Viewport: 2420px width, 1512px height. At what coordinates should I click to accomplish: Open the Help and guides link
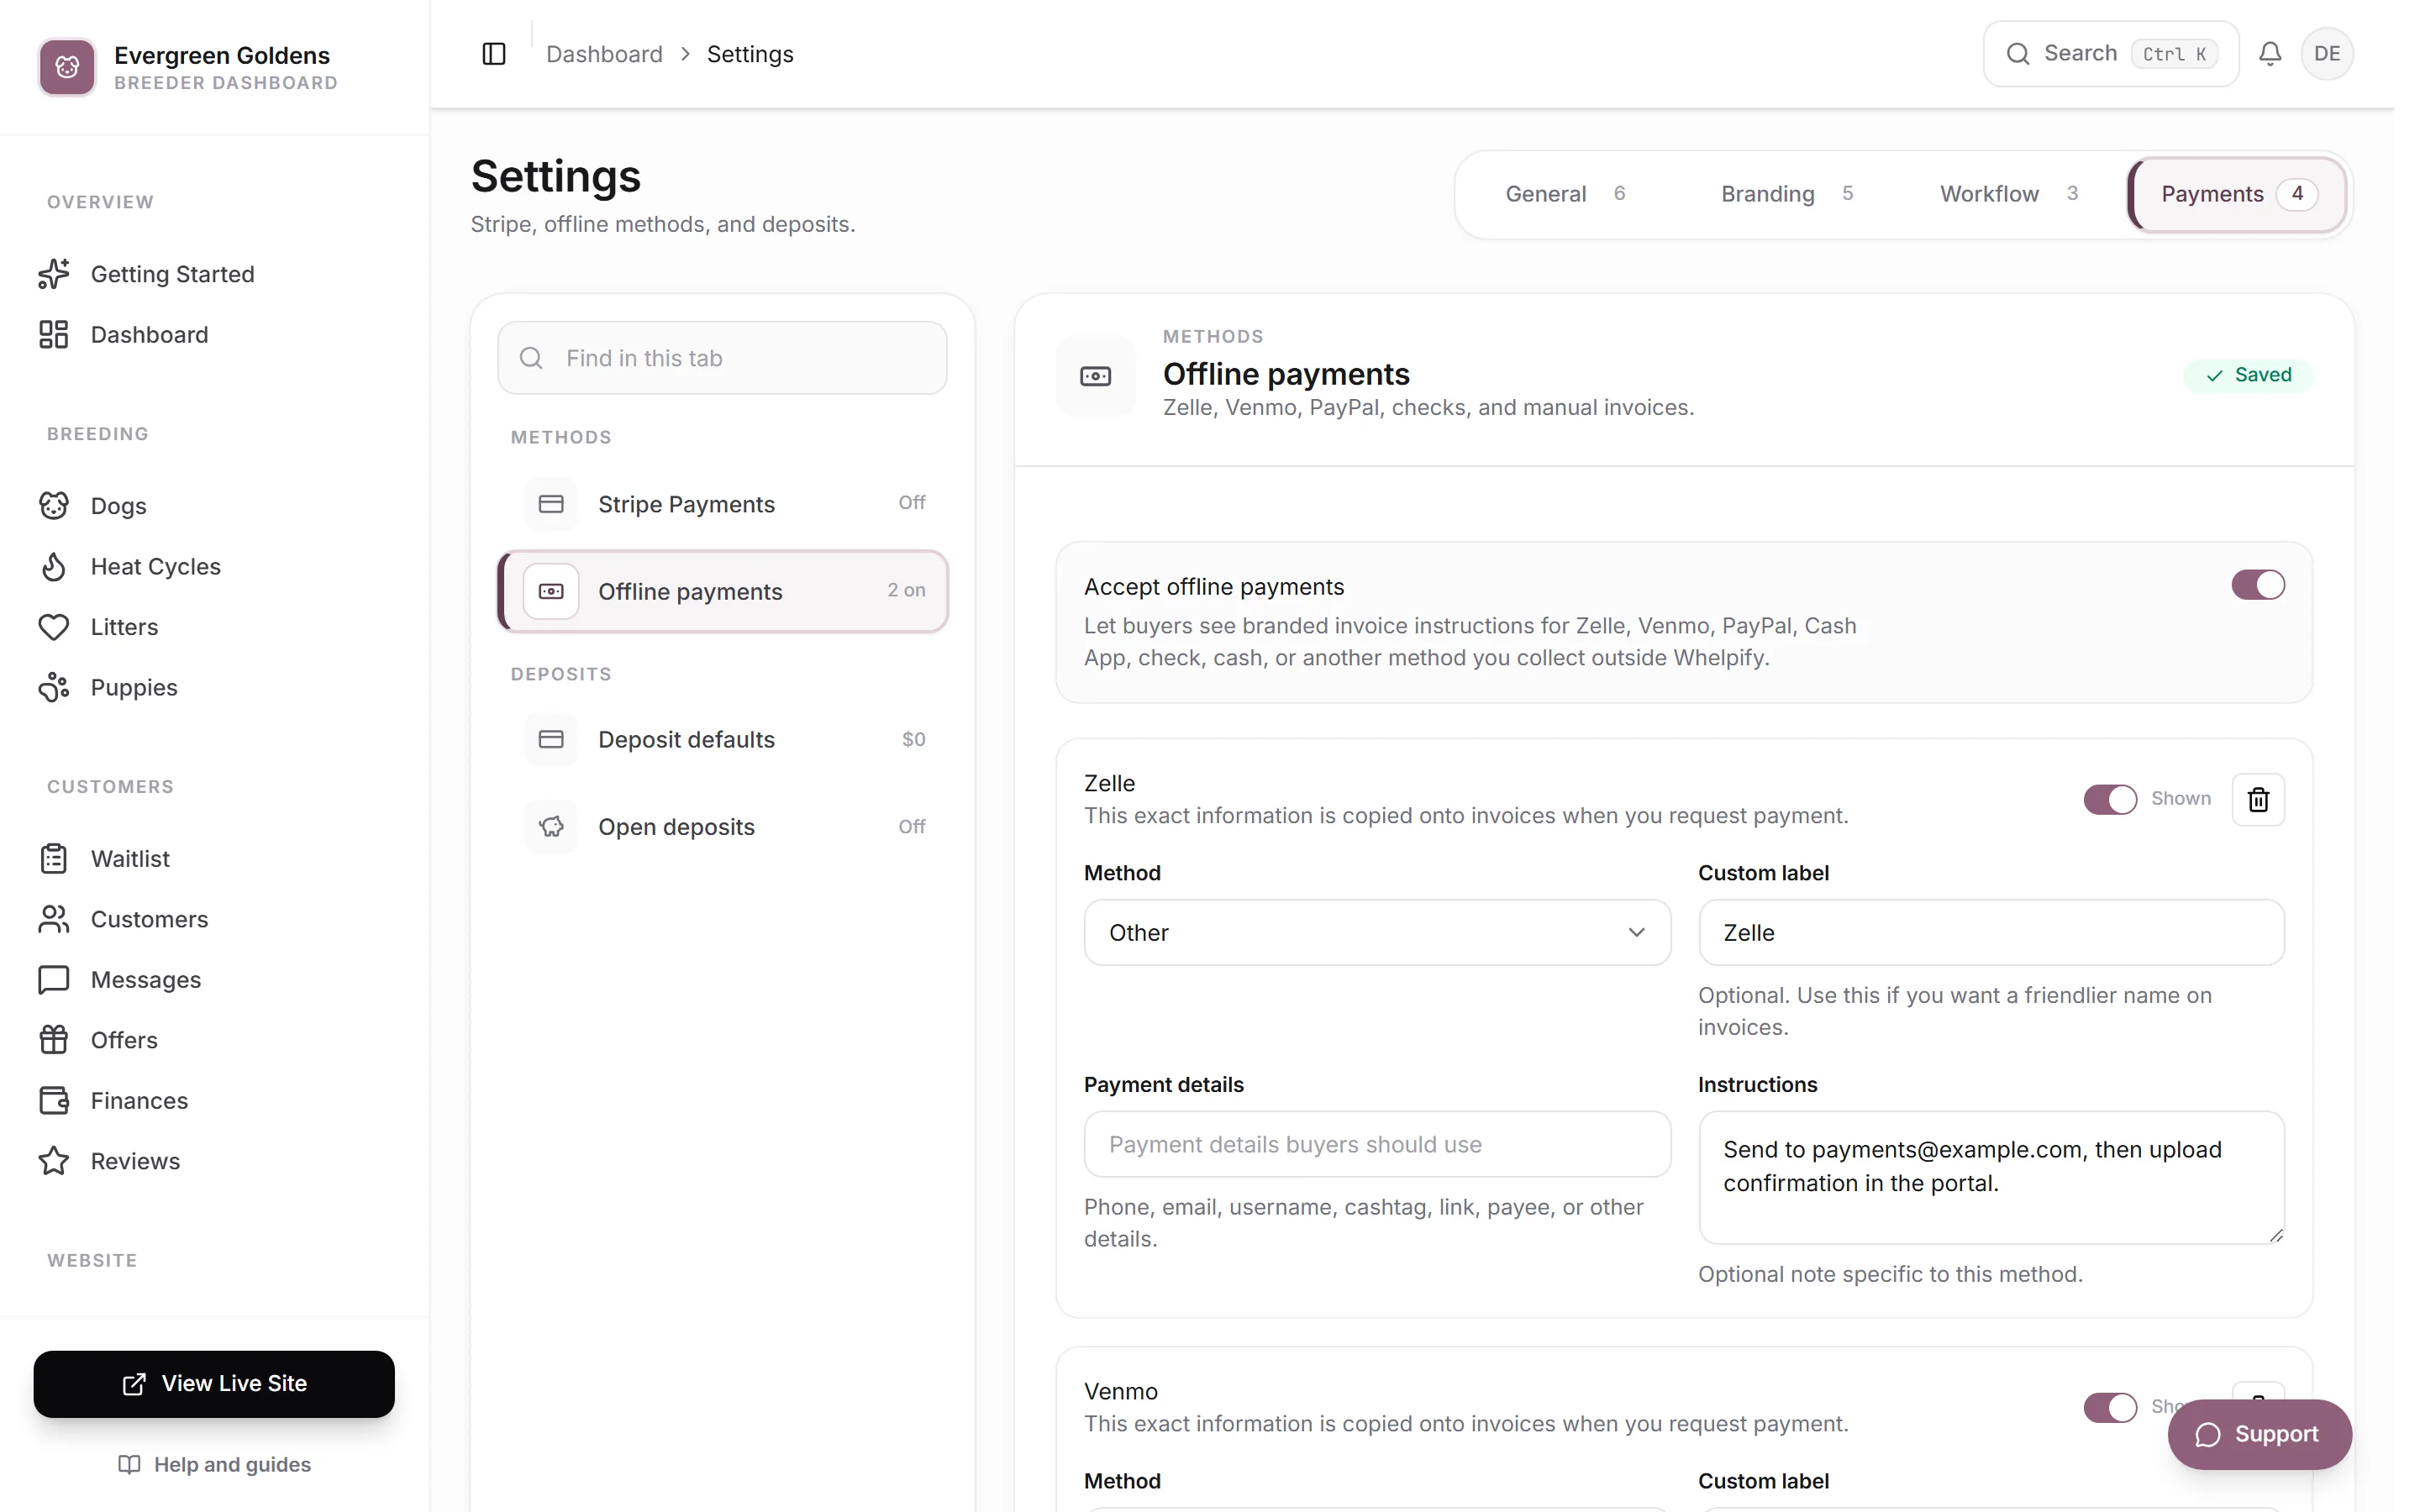(214, 1464)
